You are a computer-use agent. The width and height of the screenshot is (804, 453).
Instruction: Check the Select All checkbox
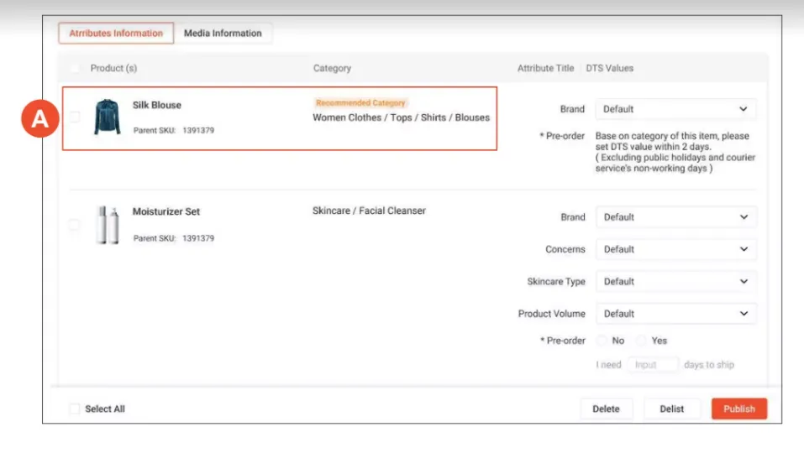(x=75, y=409)
